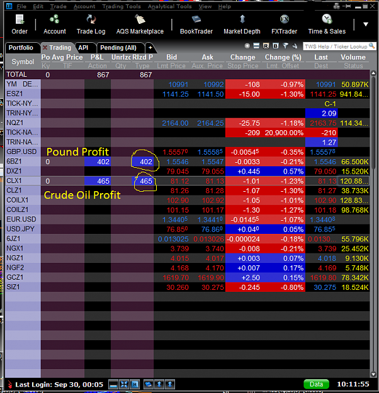Add a new page with plus tab
379x393 pixels.
[150, 48]
